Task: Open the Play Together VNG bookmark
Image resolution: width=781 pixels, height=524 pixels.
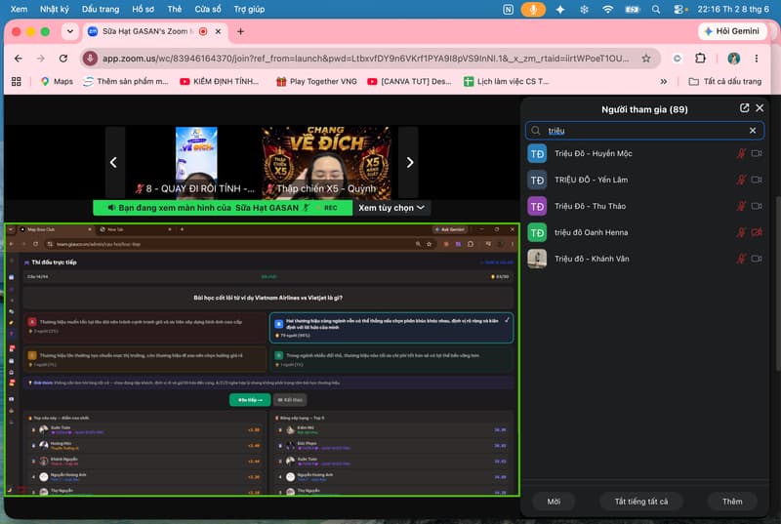Action: 316,81
